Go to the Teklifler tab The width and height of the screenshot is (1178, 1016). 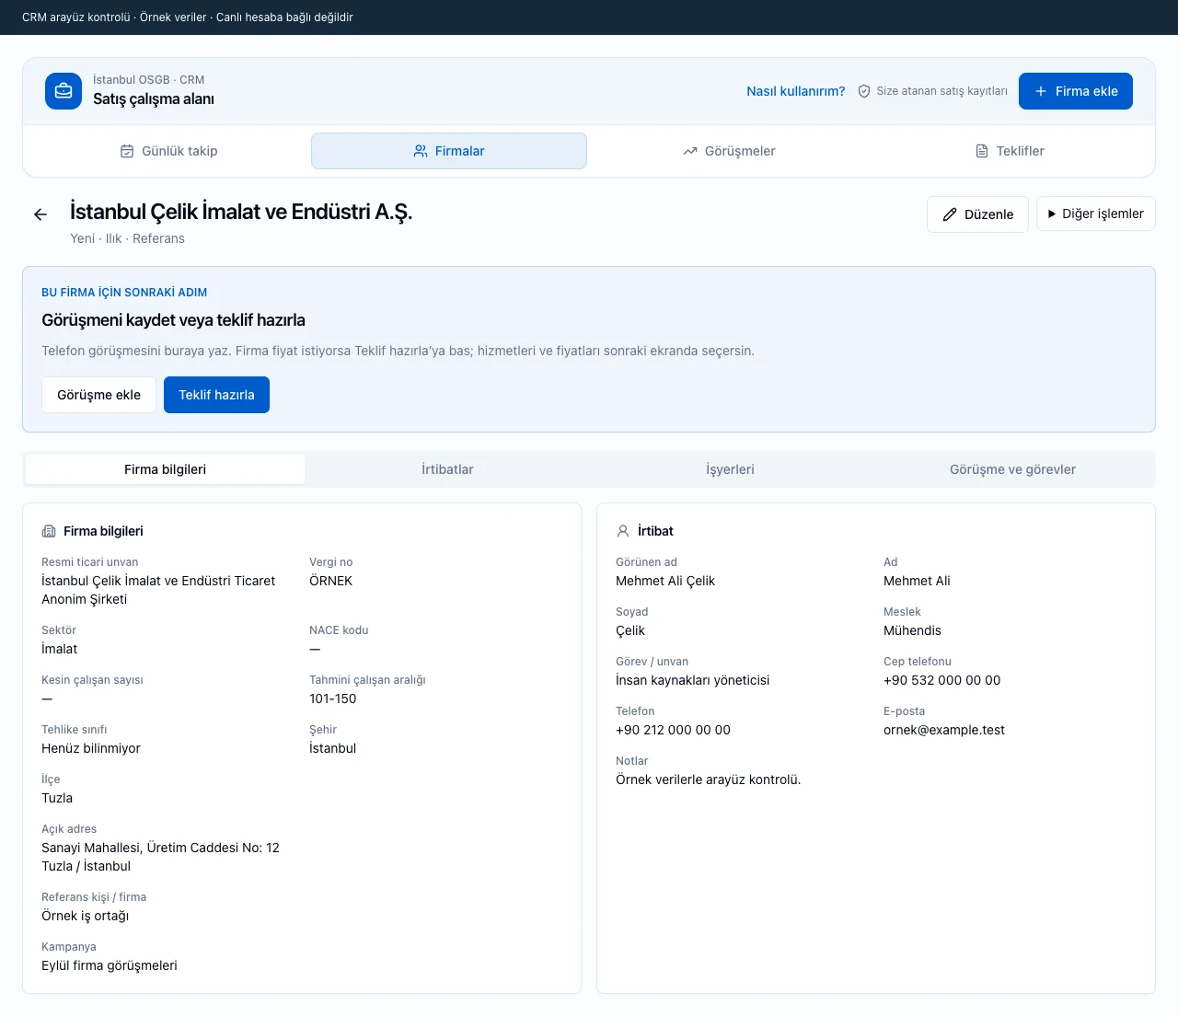pyautogui.click(x=1010, y=151)
